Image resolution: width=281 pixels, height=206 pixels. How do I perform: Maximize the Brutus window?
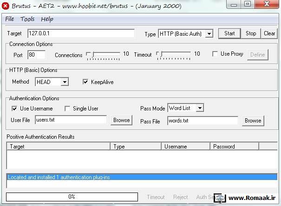point(248,4)
